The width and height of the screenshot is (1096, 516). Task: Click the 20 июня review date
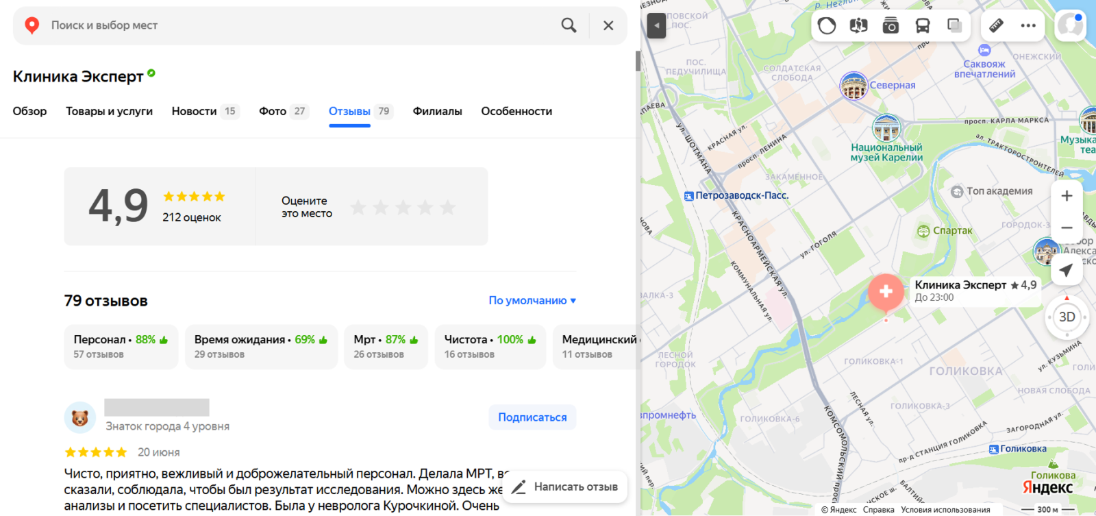coord(159,452)
